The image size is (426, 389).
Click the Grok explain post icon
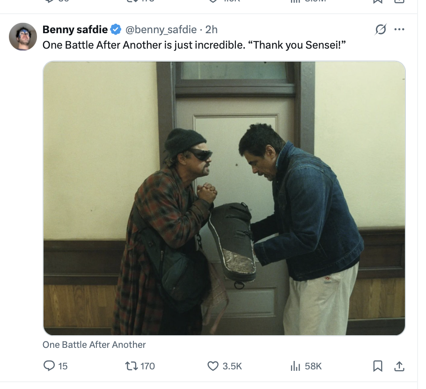[x=381, y=29]
